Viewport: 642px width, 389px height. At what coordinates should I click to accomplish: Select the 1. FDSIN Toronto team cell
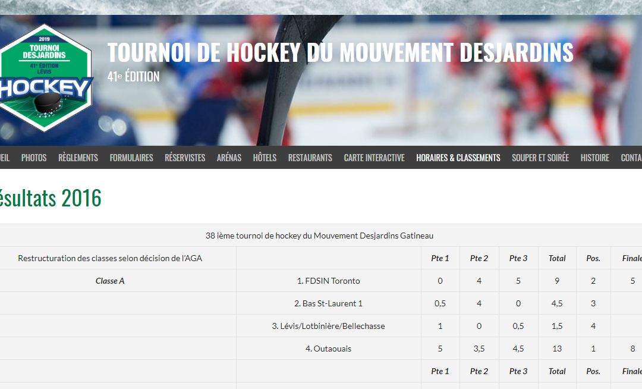click(328, 281)
